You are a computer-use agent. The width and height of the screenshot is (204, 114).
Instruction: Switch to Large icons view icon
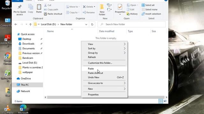[x=165, y=101]
